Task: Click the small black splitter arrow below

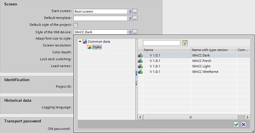Action: click(136, 84)
